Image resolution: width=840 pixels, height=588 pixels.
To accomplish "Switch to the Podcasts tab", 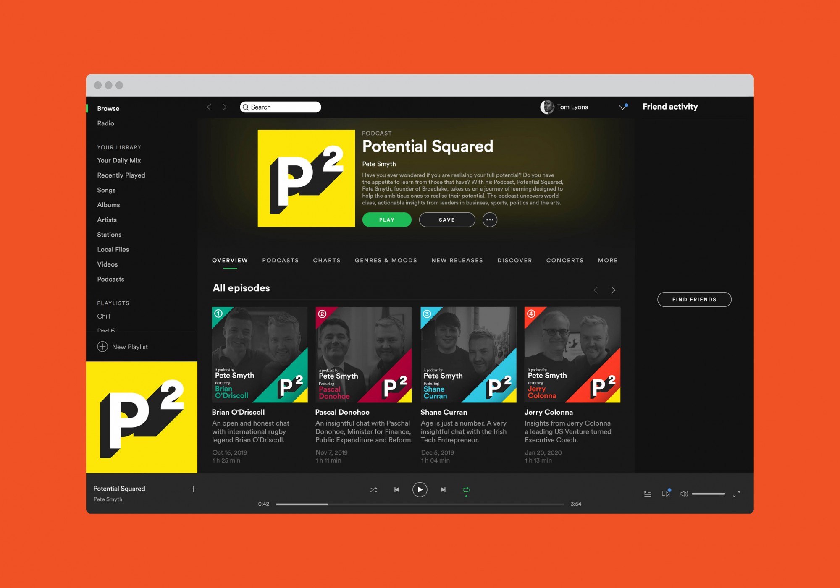I will point(281,261).
